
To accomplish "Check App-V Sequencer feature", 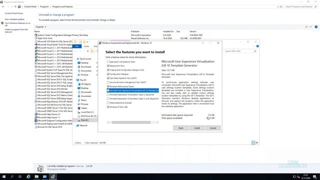I will point(108,94).
